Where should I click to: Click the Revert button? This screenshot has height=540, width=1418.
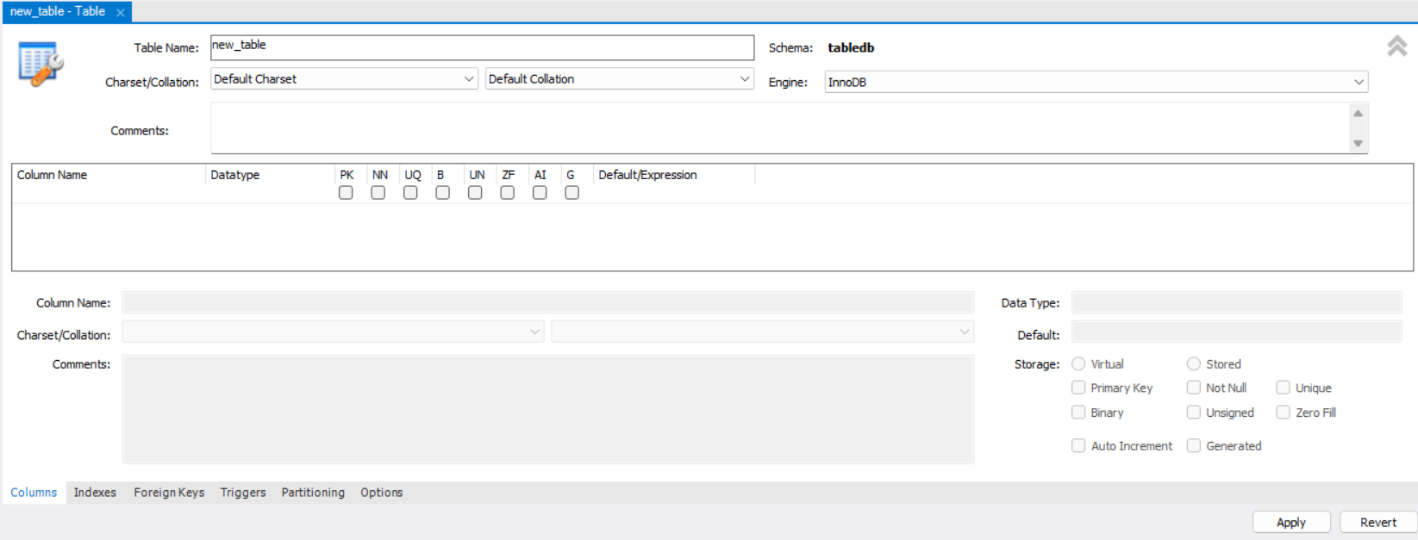coord(1378,522)
